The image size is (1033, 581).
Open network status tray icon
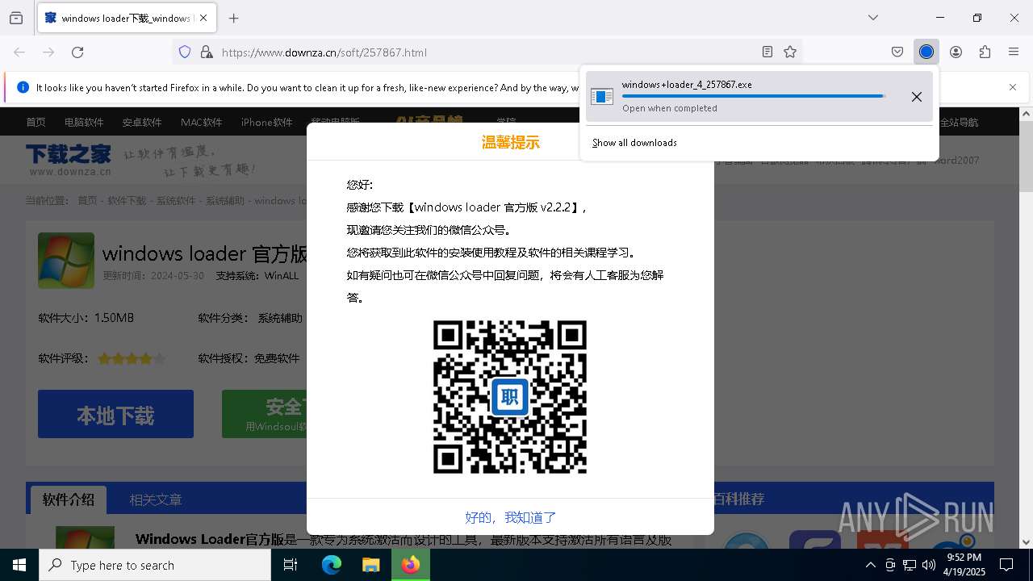910,565
